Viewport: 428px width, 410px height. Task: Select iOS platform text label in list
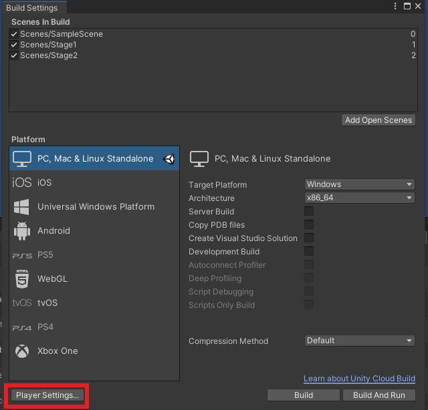[x=45, y=182]
